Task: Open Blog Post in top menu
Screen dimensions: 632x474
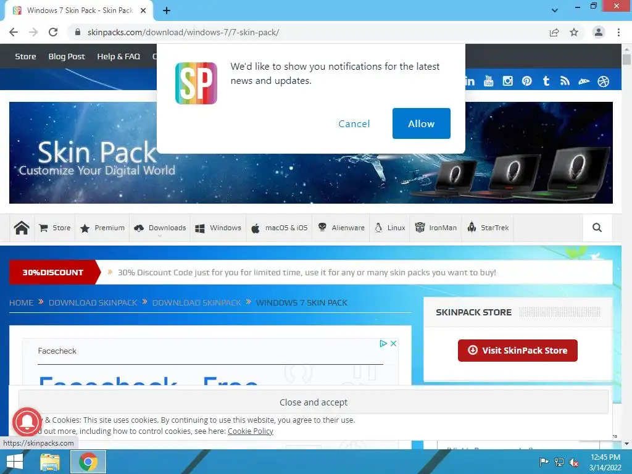Action: tap(67, 56)
